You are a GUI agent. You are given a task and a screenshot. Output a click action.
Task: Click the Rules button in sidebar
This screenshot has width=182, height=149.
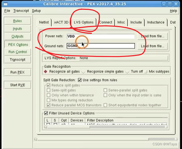17,21
